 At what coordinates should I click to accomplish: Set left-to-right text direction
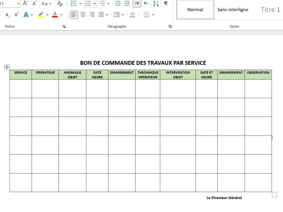coord(137,3)
